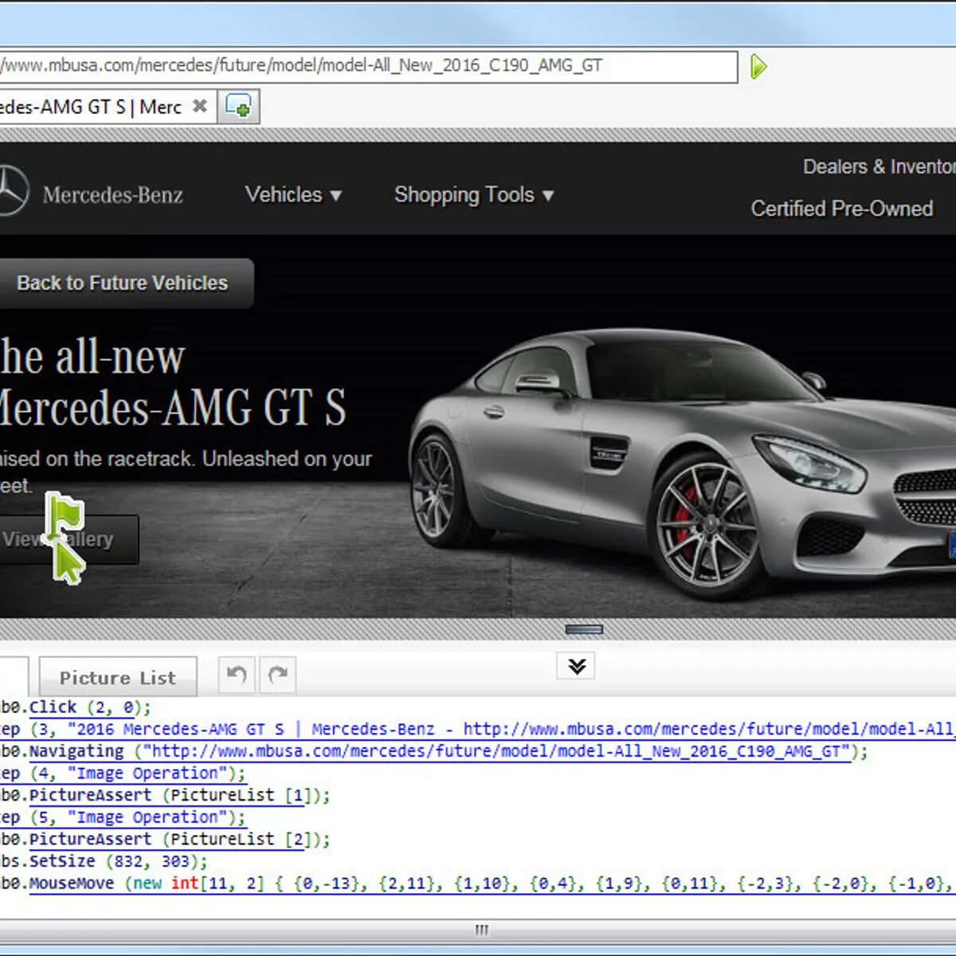Click the Mercedes-Benz star logo
This screenshot has width=956, height=956.
[12, 190]
